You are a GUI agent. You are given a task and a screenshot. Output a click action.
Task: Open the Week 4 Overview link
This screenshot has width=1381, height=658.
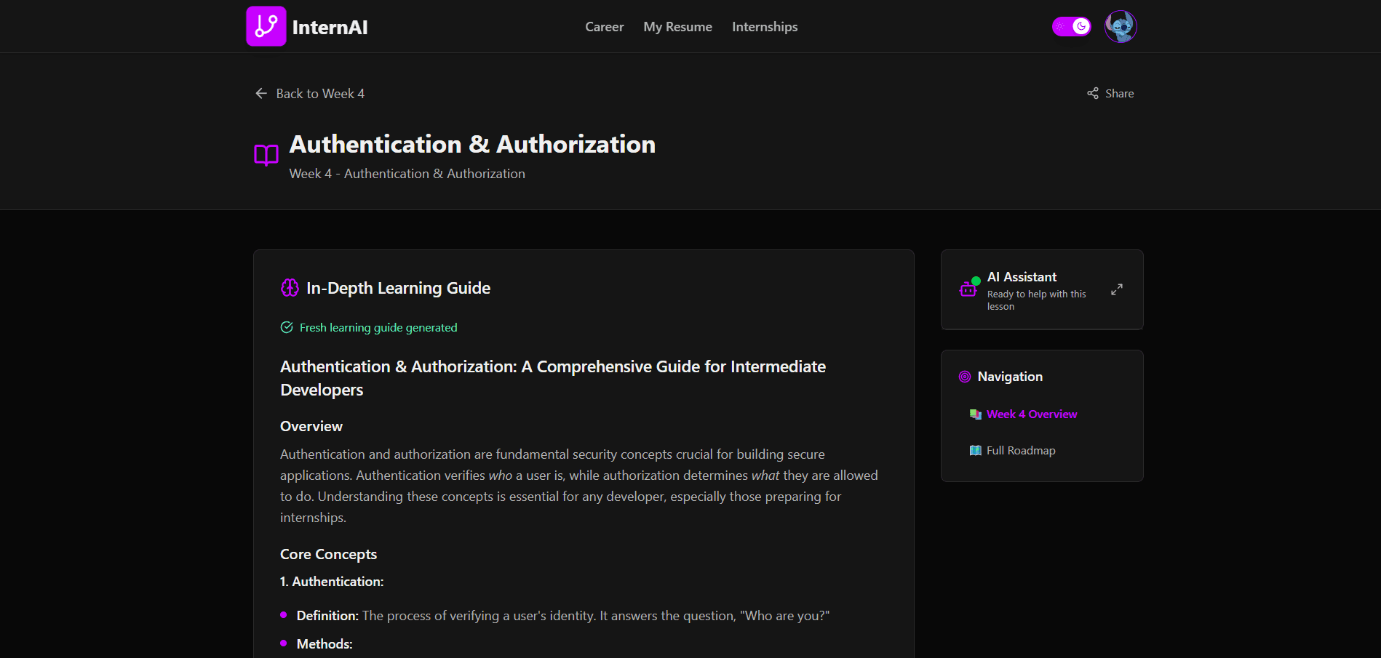coord(1032,414)
